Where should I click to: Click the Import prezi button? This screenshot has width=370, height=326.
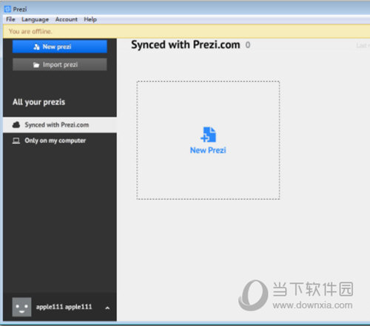[60, 64]
